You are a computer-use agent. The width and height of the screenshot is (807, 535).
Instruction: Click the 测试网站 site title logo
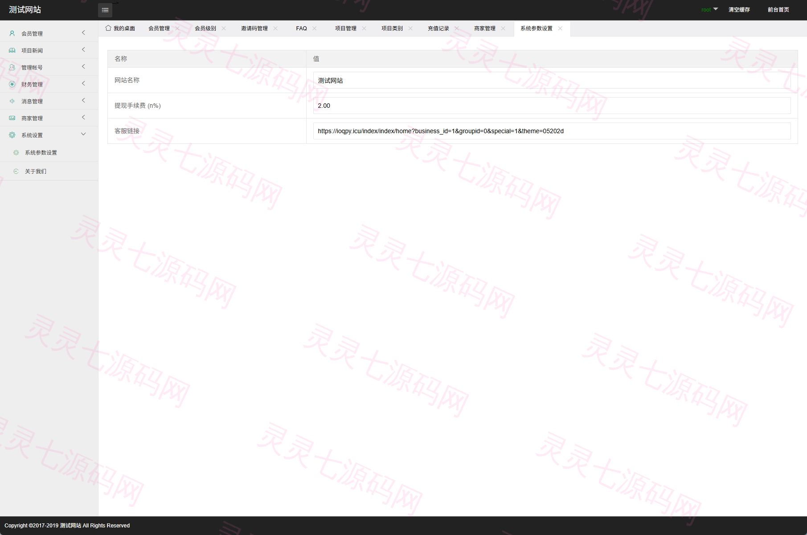coord(25,10)
